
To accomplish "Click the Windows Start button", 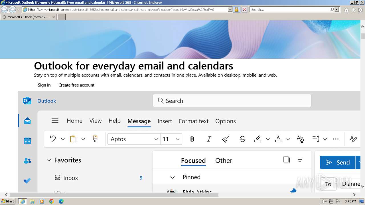I will coord(8,201).
